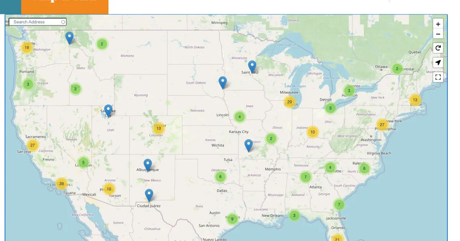
Task: Click inside the Search Address field
Action: pos(36,22)
